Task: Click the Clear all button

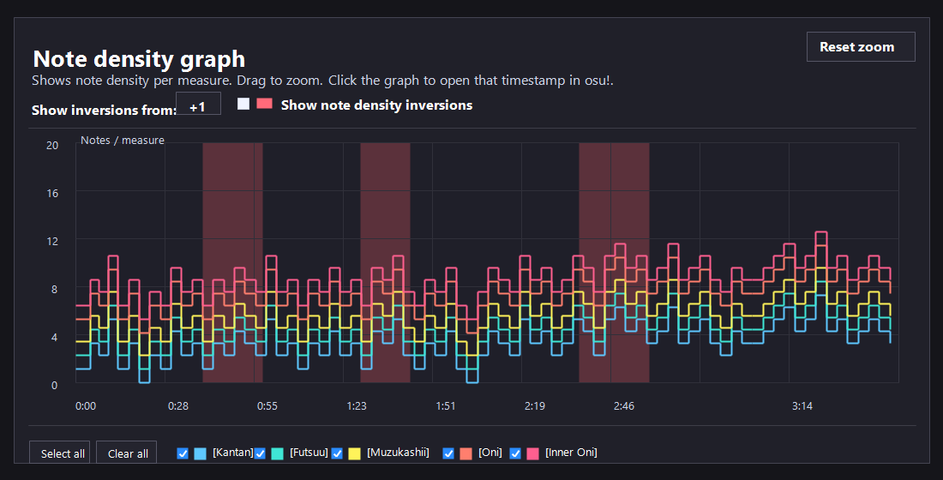Action: [x=126, y=453]
